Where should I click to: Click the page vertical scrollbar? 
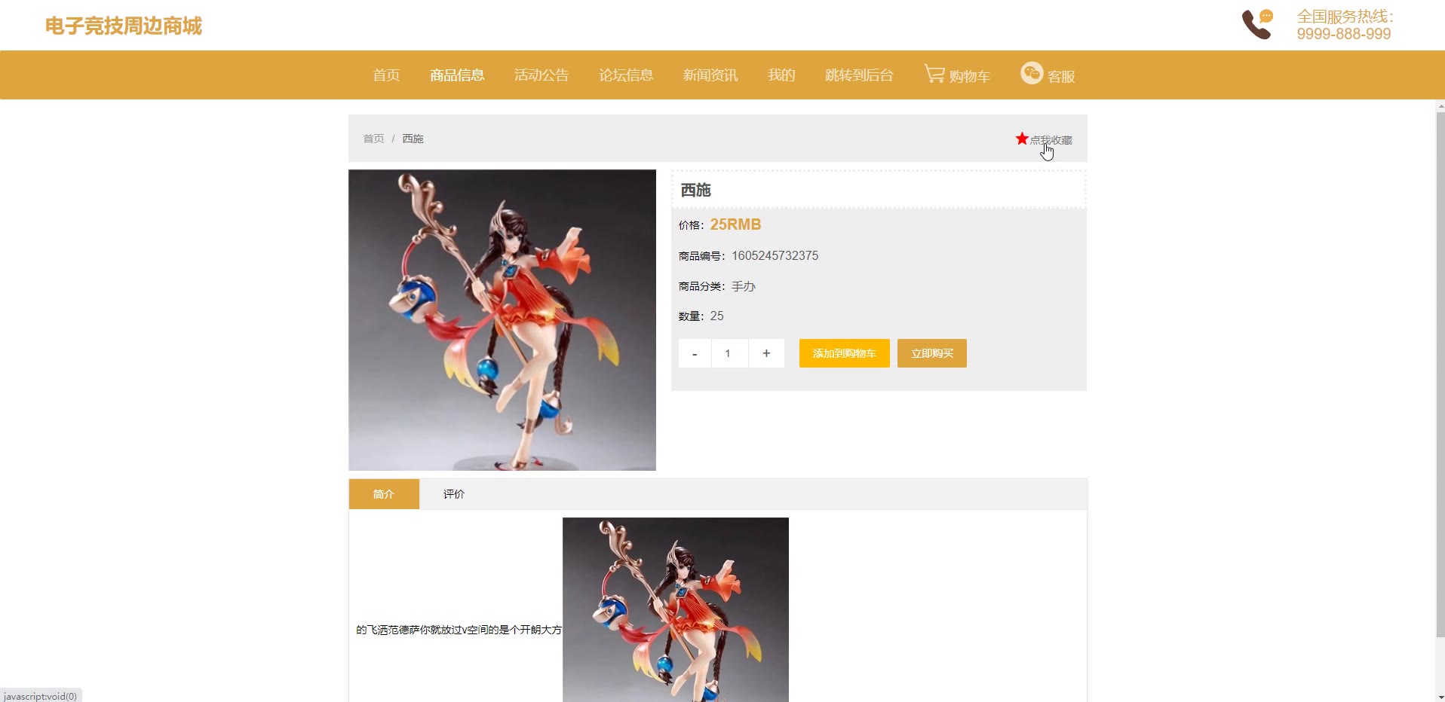pos(1440,374)
